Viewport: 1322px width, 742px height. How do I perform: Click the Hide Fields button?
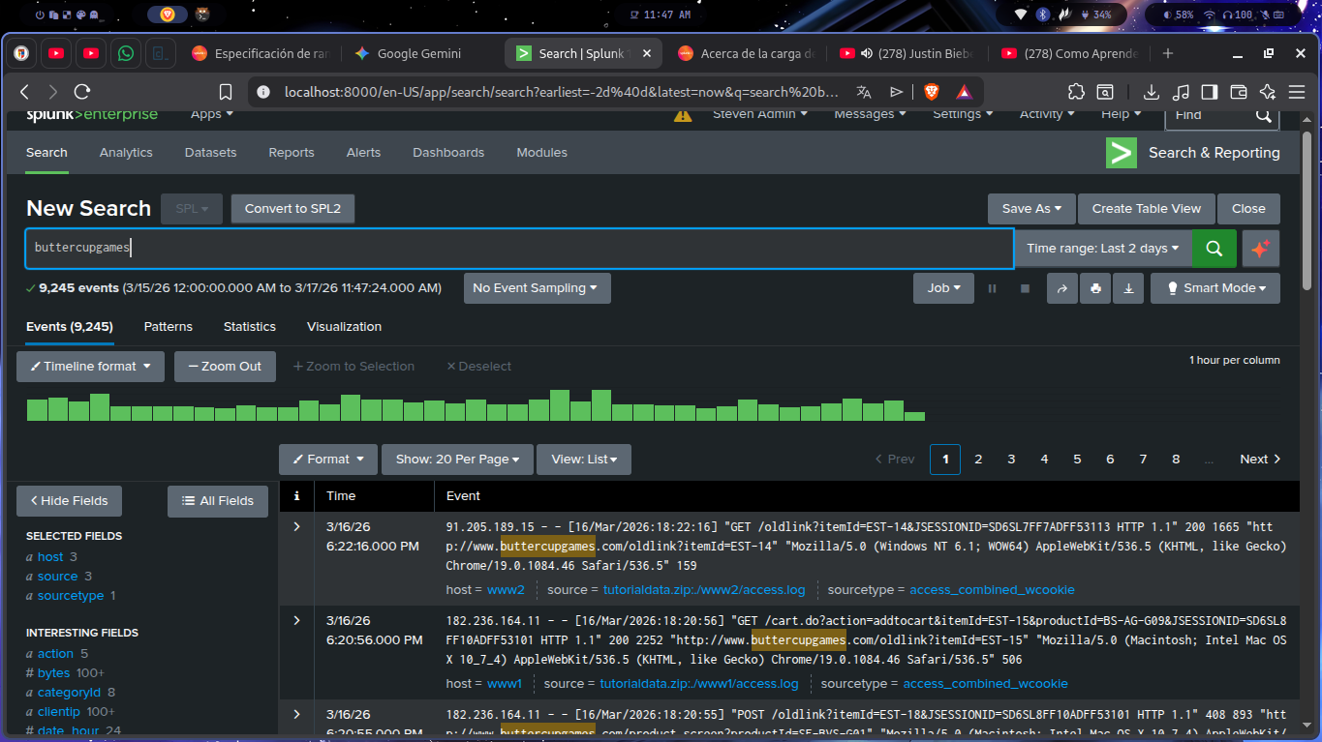pos(69,501)
